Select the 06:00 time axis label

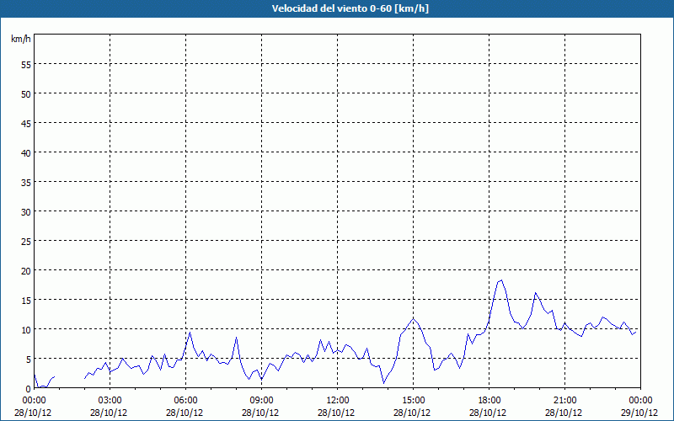(x=185, y=401)
